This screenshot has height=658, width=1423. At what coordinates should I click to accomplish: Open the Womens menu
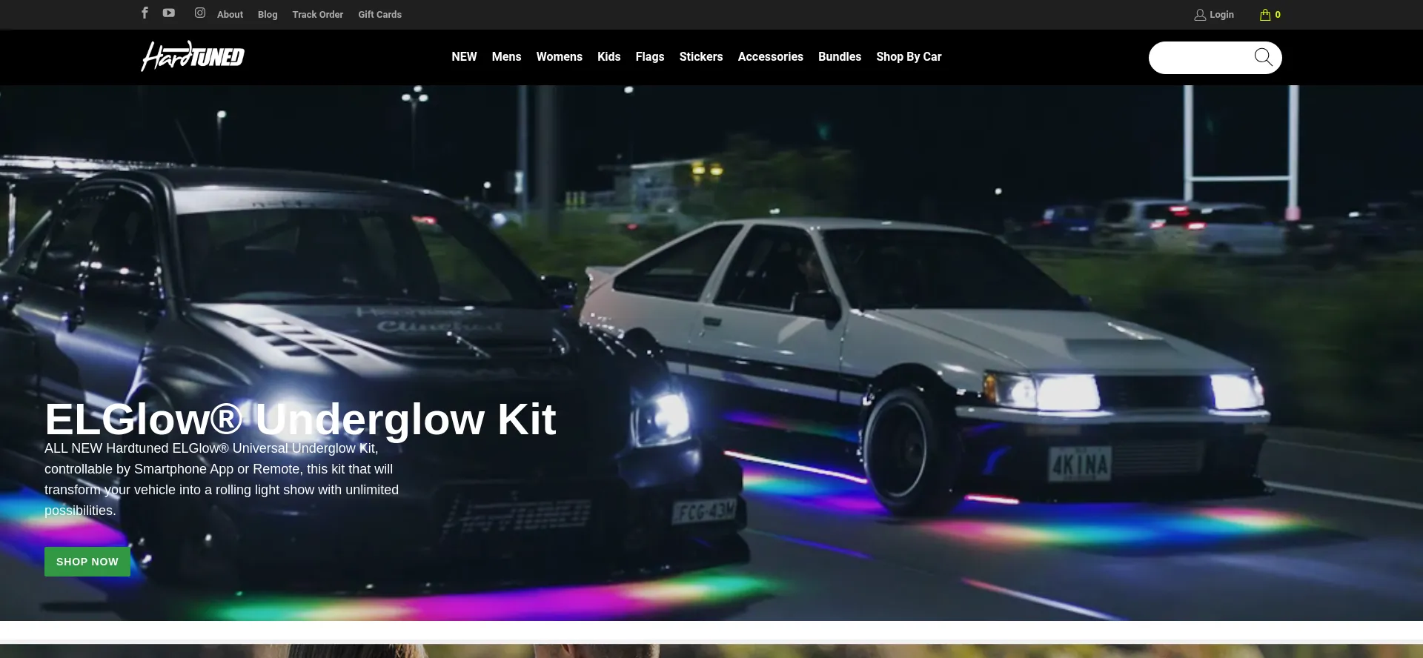tap(560, 57)
